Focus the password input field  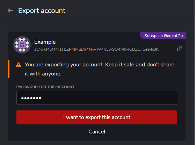point(97,98)
